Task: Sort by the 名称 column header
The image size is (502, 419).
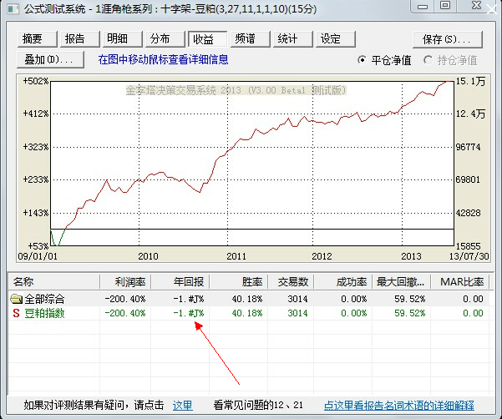Action: 53,282
